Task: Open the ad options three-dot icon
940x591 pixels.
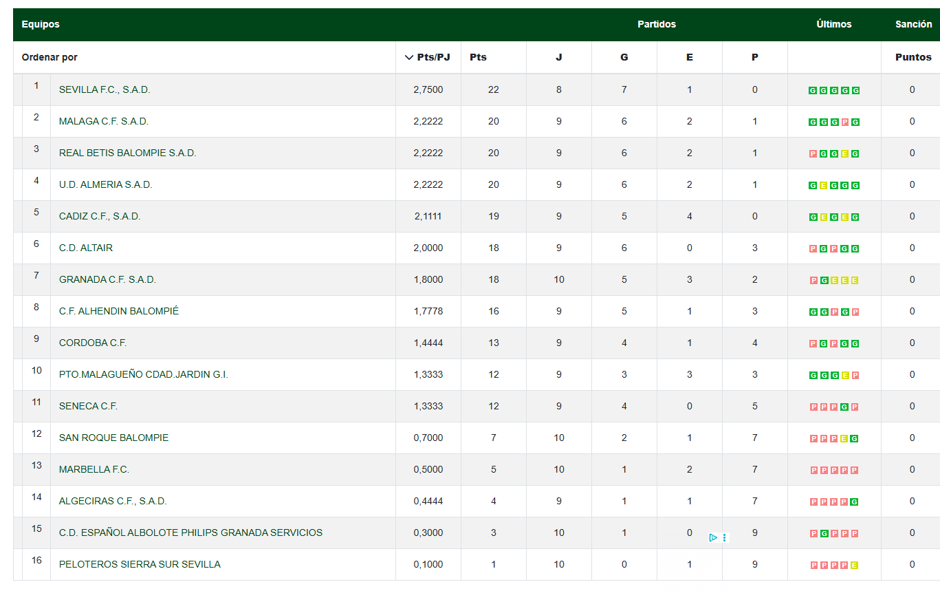Action: (x=725, y=537)
